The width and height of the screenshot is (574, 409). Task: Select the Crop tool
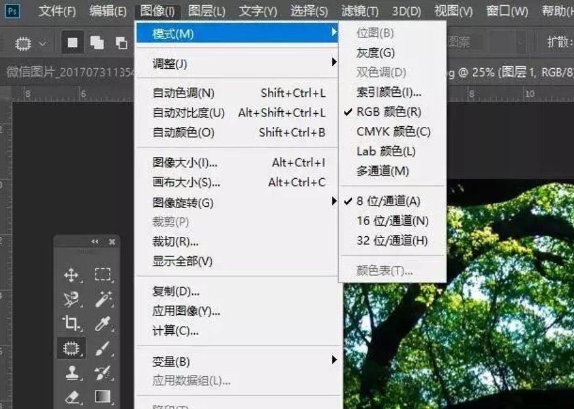[71, 323]
